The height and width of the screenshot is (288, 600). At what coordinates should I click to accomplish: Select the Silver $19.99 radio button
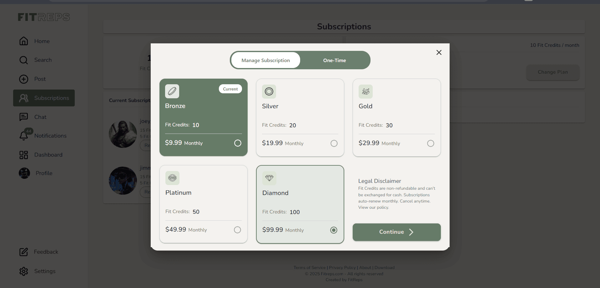pyautogui.click(x=334, y=143)
